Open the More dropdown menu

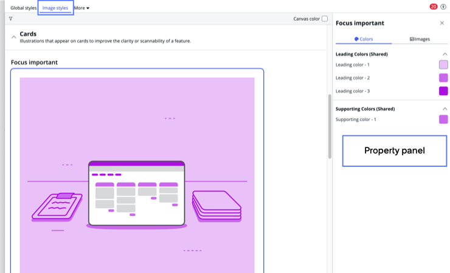(81, 8)
